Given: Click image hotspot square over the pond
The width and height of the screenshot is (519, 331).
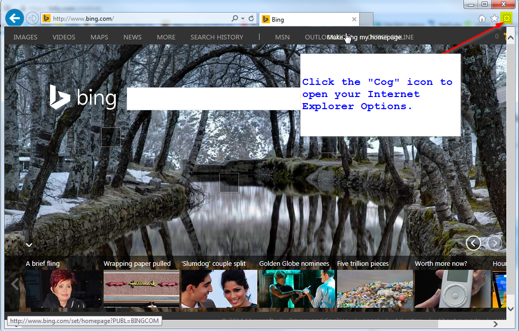Looking at the screenshot, I should pos(229,183).
